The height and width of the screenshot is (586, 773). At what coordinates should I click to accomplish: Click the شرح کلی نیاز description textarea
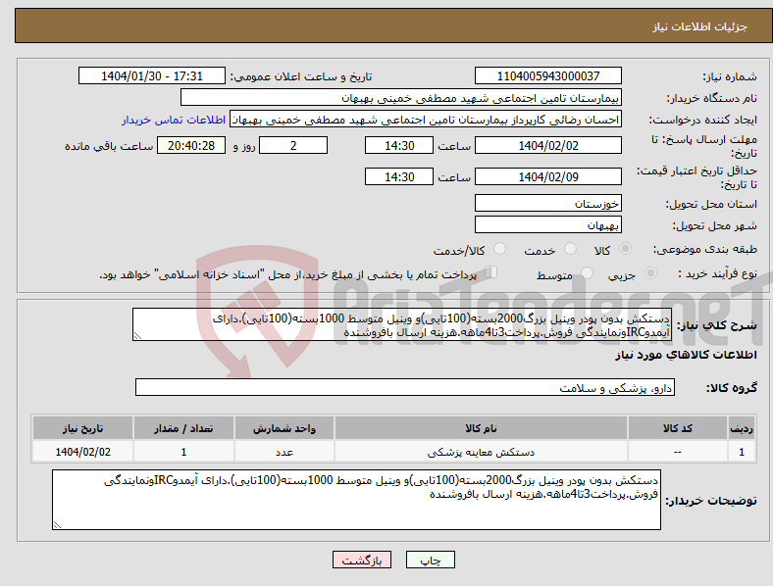pyautogui.click(x=402, y=324)
